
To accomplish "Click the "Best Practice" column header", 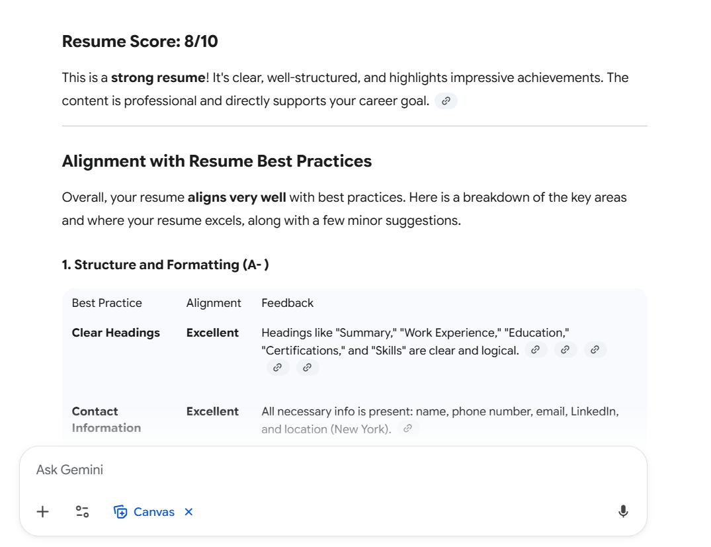I will point(107,303).
